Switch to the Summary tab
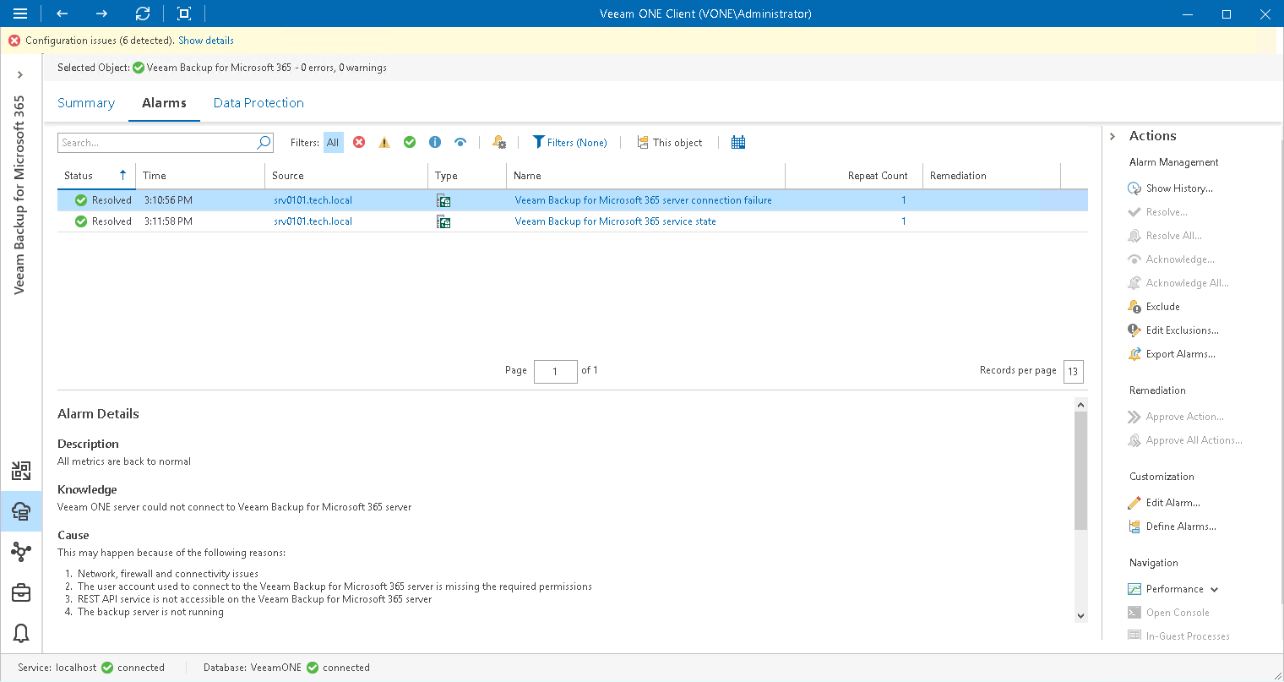The height and width of the screenshot is (682, 1284). 85,102
